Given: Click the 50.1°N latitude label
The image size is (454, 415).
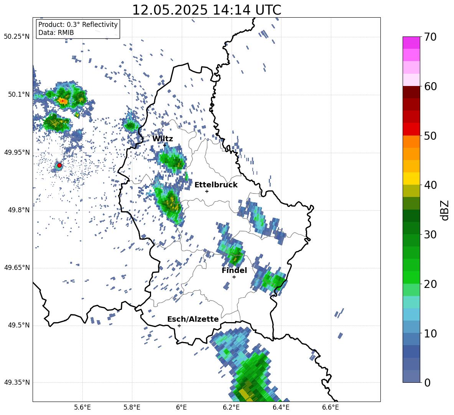Looking at the screenshot, I should [x=18, y=94].
